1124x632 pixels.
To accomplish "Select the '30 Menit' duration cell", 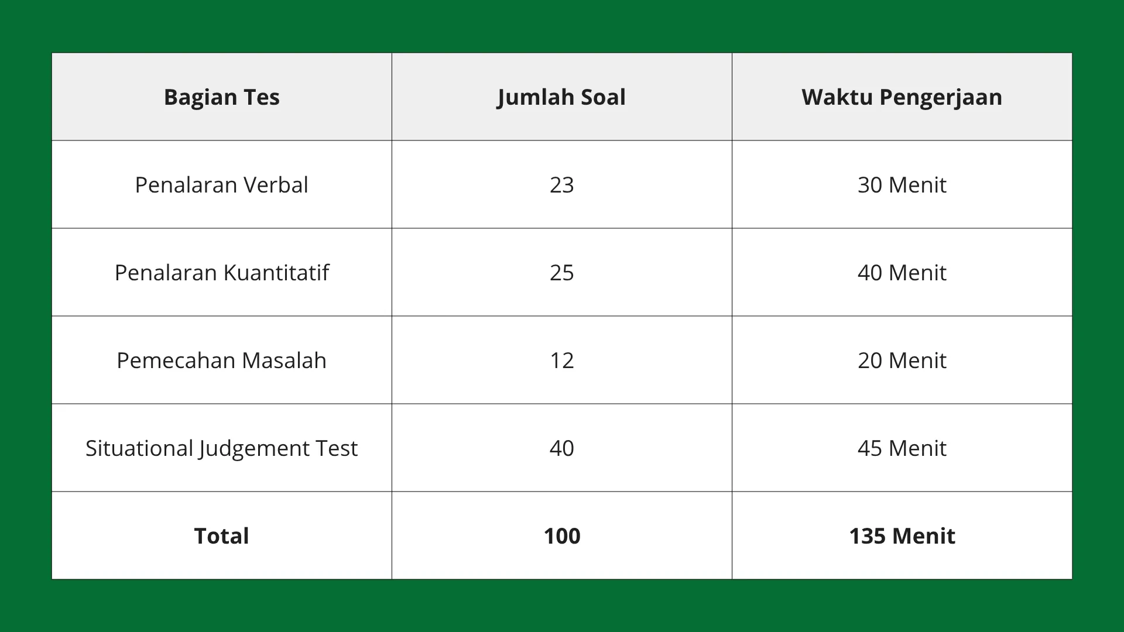I will [x=902, y=185].
